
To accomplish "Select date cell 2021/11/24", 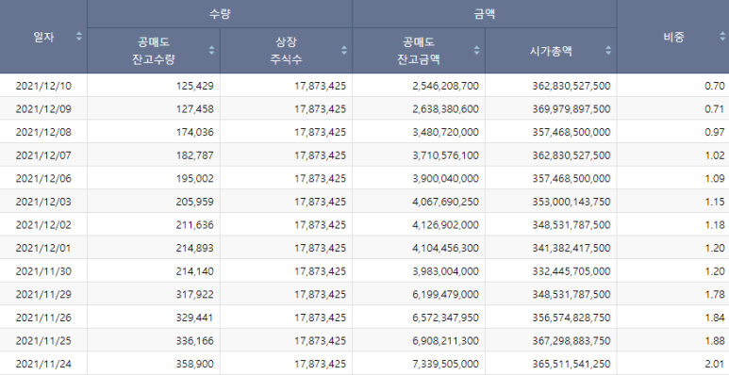I will click(43, 364).
